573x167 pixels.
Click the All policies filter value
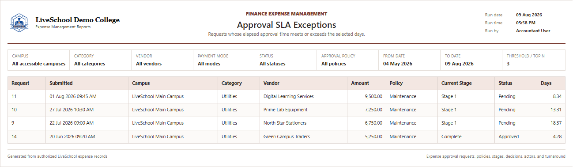click(334, 64)
